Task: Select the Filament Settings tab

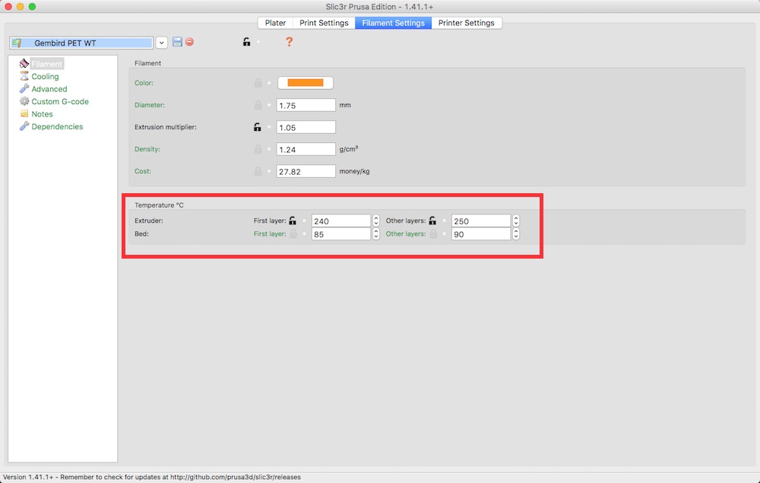Action: point(393,23)
